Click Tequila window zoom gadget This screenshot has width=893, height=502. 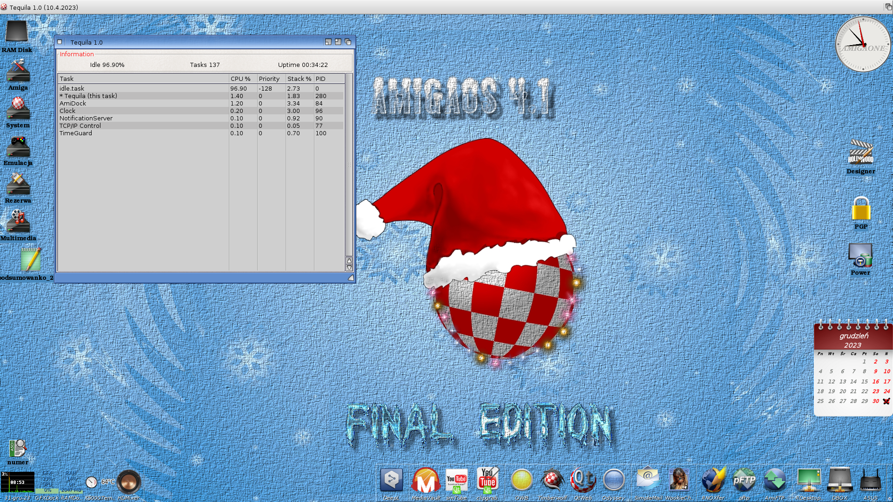pos(338,42)
